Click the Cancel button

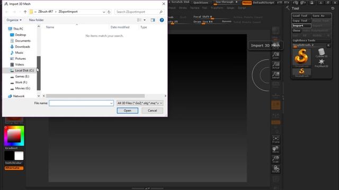(x=152, y=110)
